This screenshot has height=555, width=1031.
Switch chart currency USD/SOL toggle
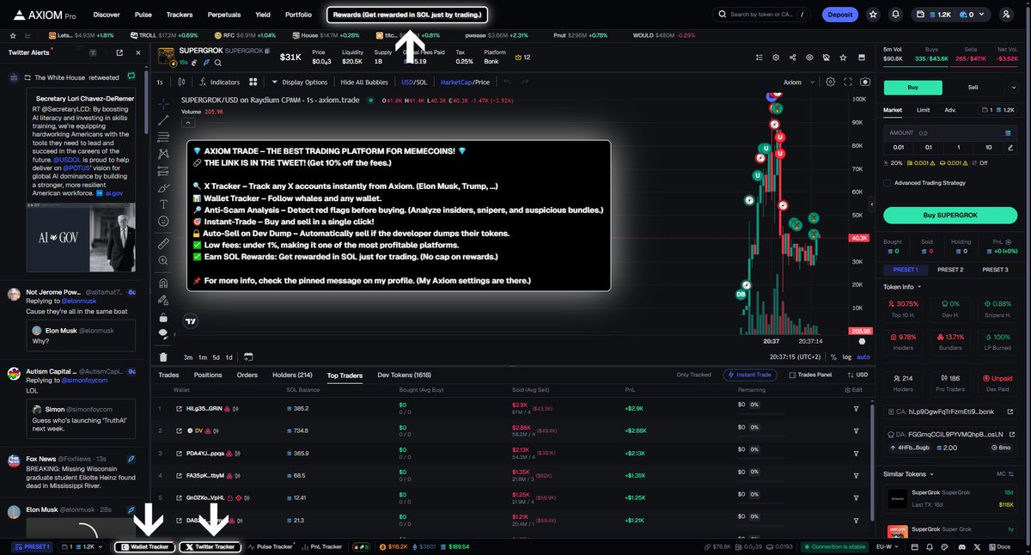[x=414, y=82]
